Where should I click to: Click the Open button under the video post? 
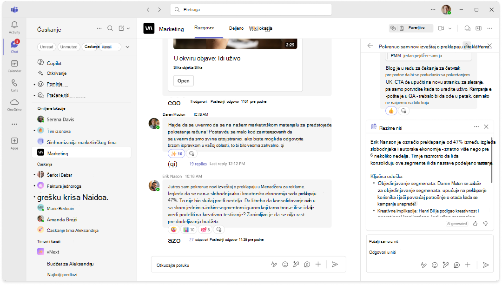pos(184,81)
